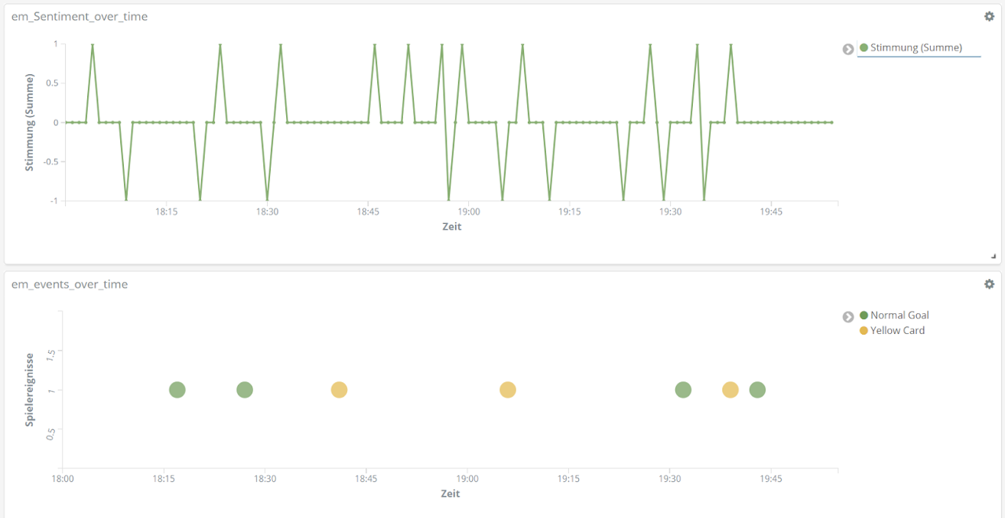Toggle the Stimmung (Summe) legend label
The height and width of the screenshot is (518, 1005).
pos(916,47)
